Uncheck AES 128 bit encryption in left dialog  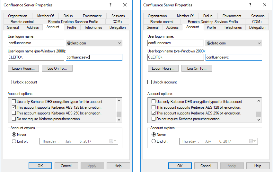[14, 107]
